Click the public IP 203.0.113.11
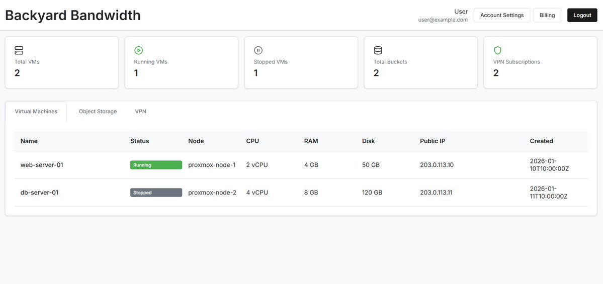The width and height of the screenshot is (603, 284). pyautogui.click(x=436, y=193)
